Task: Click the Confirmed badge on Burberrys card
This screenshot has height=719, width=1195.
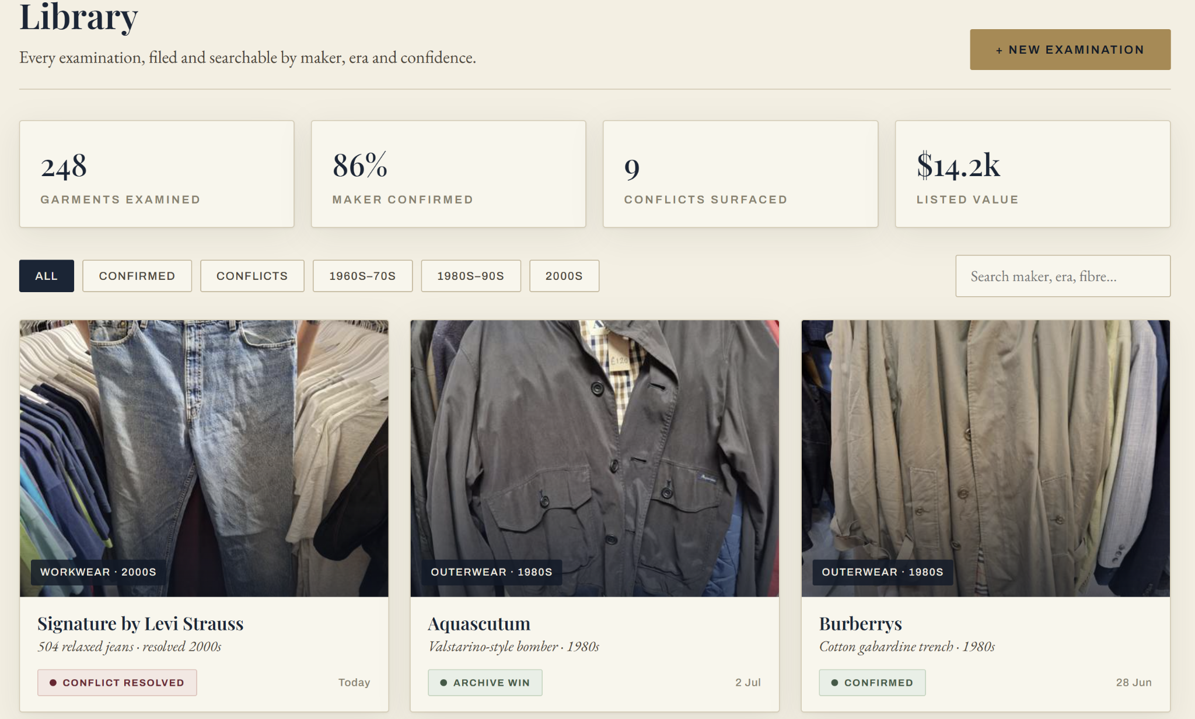Action: click(x=872, y=682)
